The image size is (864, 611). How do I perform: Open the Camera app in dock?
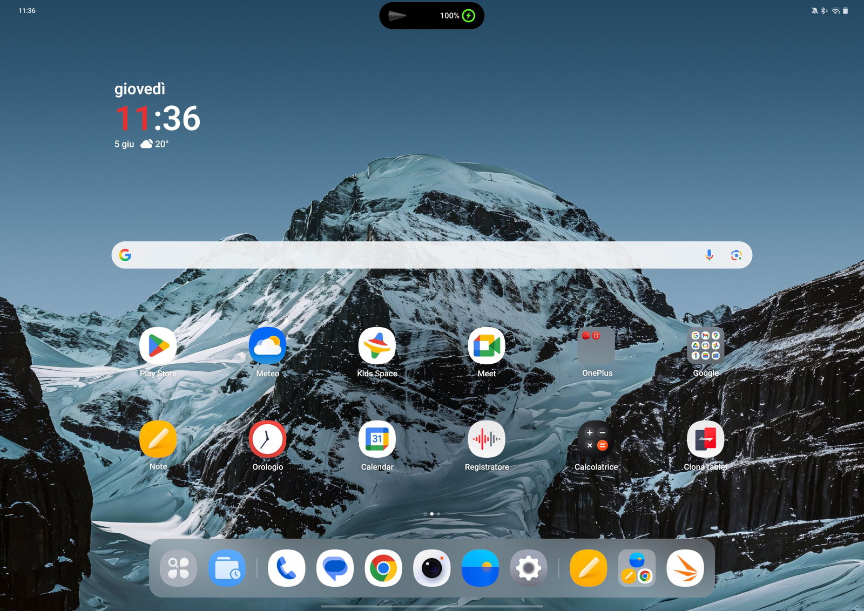pos(432,568)
